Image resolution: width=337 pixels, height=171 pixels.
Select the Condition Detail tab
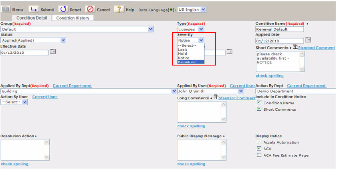tap(32, 18)
